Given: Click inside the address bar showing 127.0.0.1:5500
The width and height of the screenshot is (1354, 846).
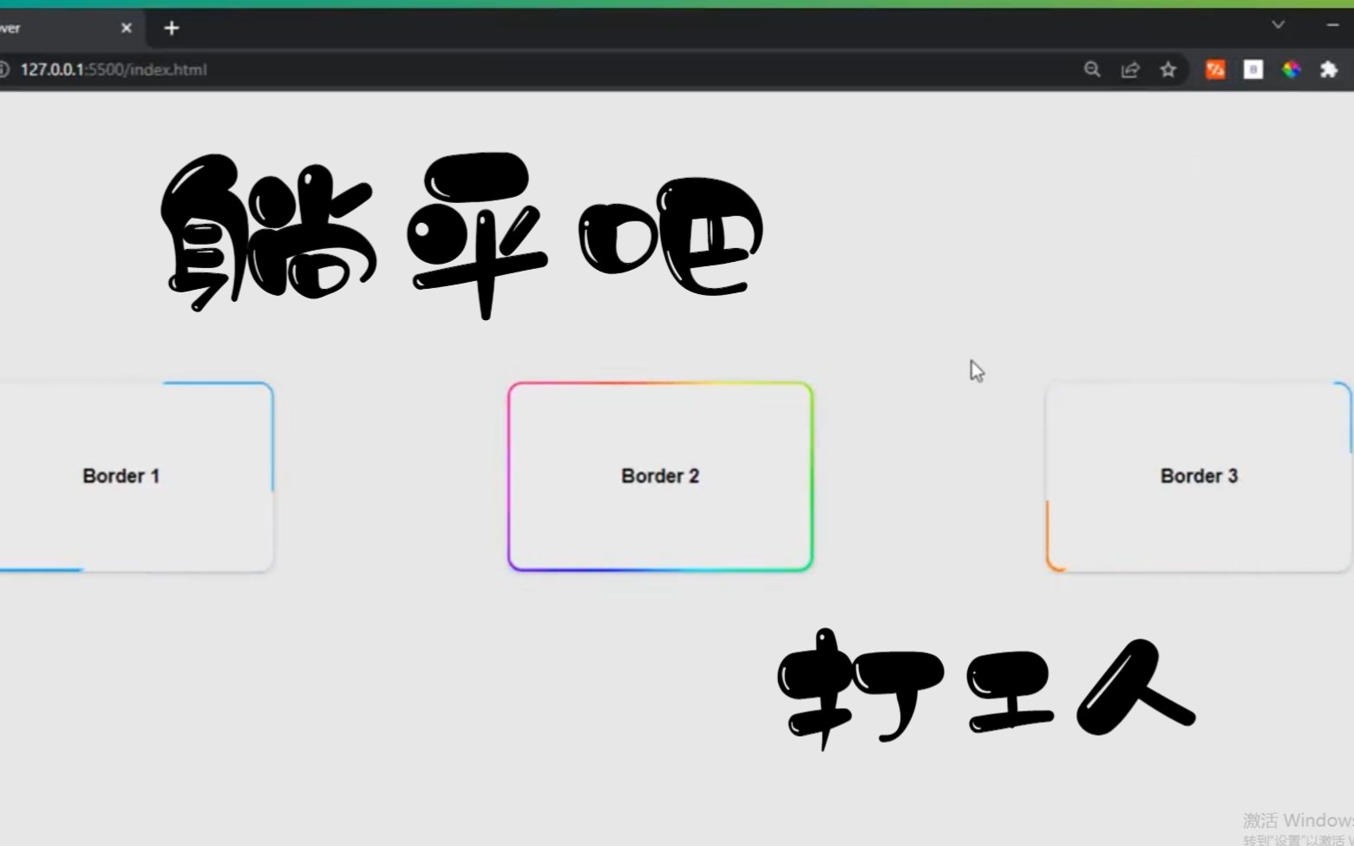Looking at the screenshot, I should tap(113, 69).
